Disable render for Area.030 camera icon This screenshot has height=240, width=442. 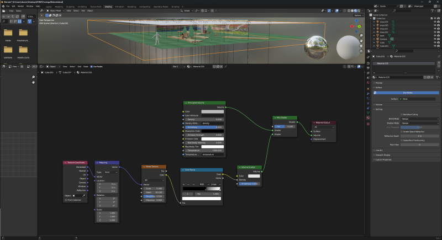[x=438, y=25]
